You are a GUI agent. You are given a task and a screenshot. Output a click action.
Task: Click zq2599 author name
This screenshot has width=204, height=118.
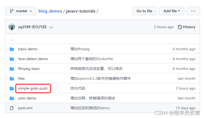pos(24,27)
